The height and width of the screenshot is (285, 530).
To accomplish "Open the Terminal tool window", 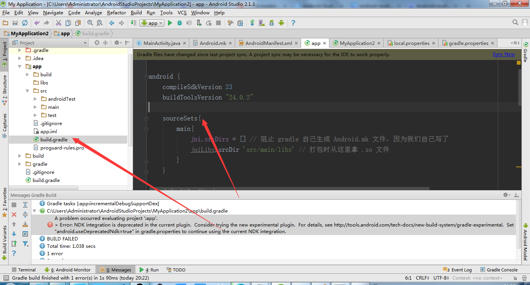I will coord(23,270).
